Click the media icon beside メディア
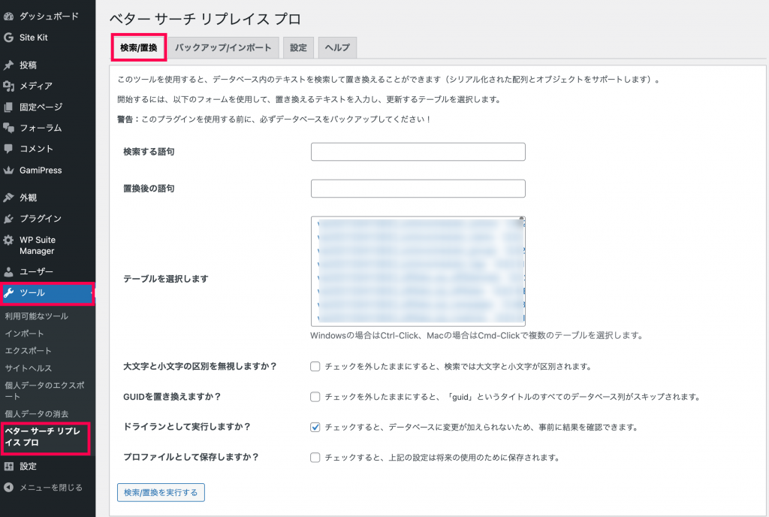This screenshot has width=769, height=517. (8, 86)
